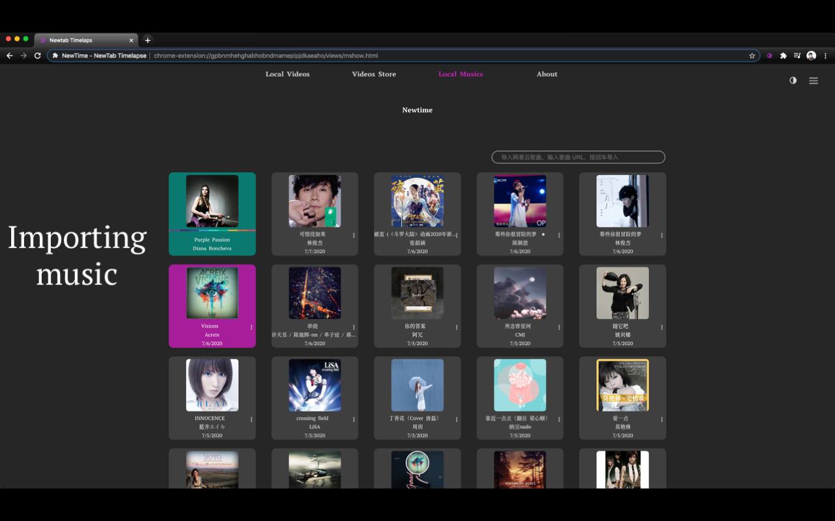Click the Diana Boncheva artist name
Screen dimensions: 835x521
coord(212,248)
